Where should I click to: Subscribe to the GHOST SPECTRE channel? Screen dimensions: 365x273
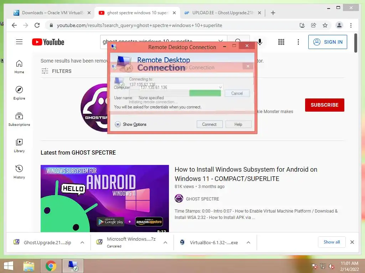click(324, 105)
